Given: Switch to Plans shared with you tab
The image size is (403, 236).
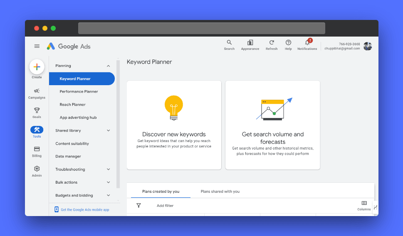Looking at the screenshot, I should point(220,191).
